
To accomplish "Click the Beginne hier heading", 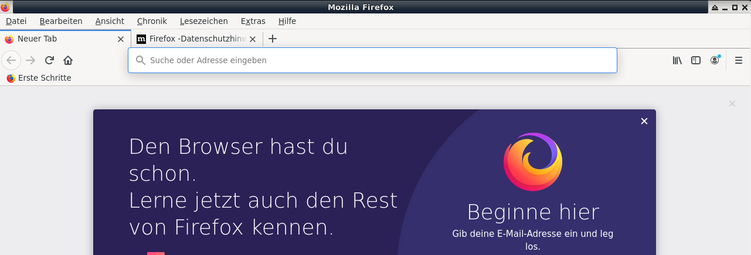I will coord(533,212).
